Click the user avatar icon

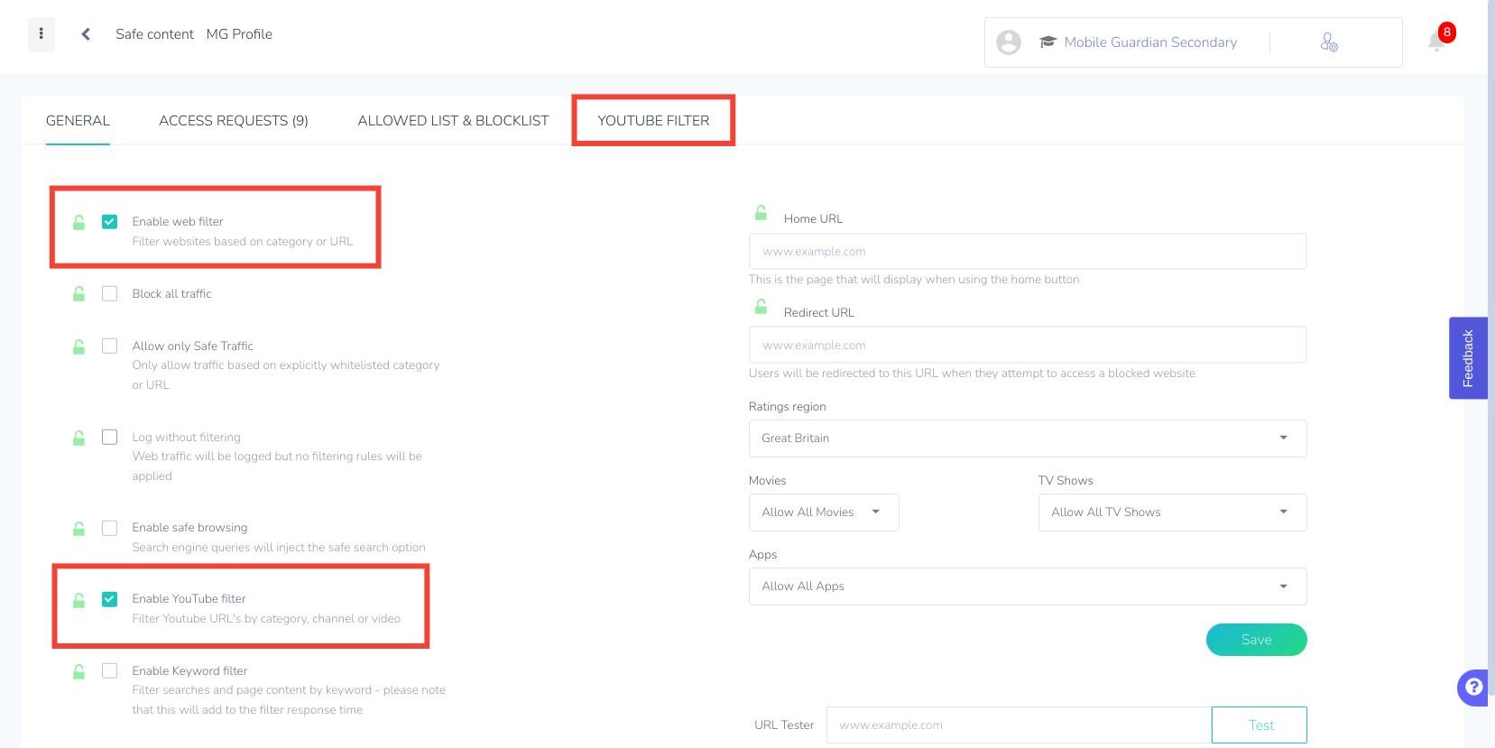click(x=1009, y=42)
